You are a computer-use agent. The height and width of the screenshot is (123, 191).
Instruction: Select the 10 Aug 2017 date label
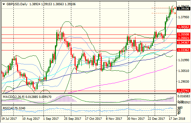[31, 118]
